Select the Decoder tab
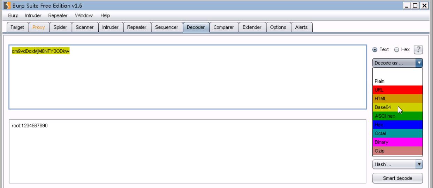Image resolution: width=433 pixels, height=188 pixels. click(196, 28)
